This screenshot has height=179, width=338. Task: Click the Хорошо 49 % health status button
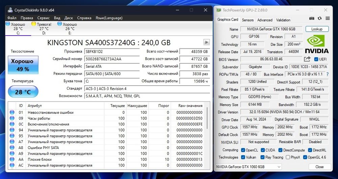(23, 65)
